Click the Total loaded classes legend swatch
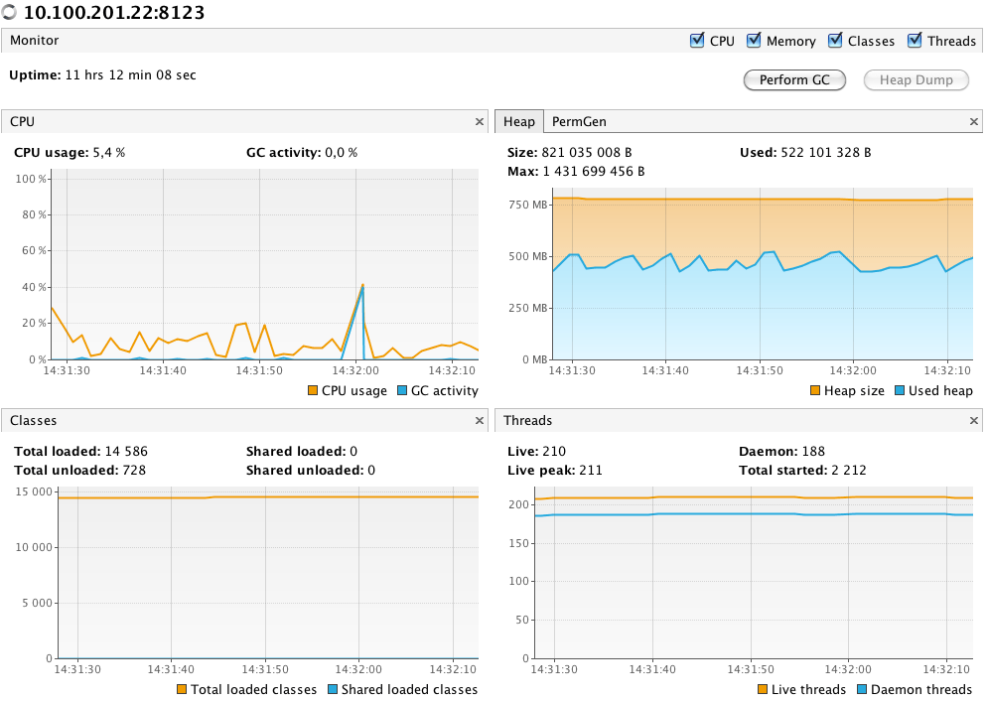Image resolution: width=987 pixels, height=702 pixels. [x=182, y=690]
